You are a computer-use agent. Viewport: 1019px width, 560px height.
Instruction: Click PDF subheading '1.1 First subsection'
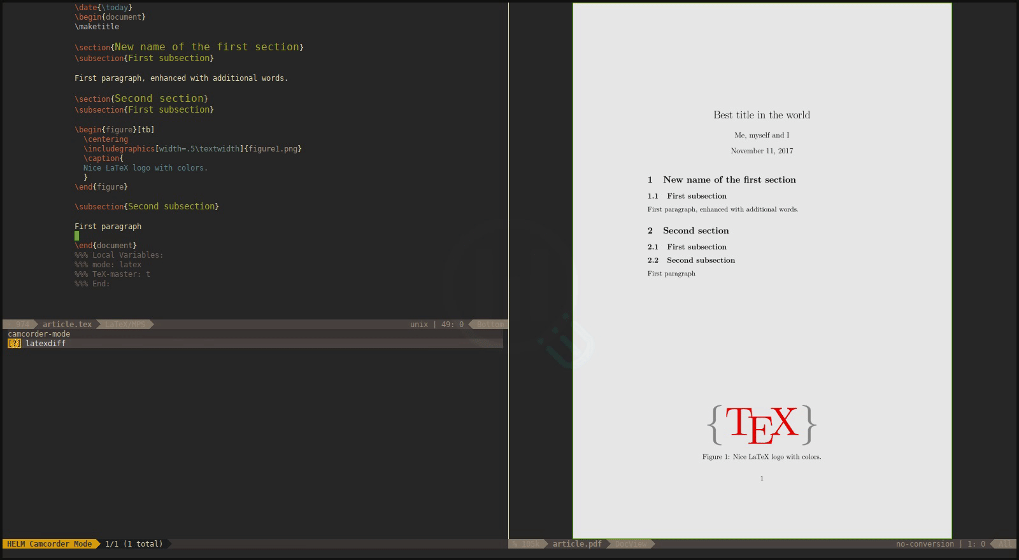[687, 196]
